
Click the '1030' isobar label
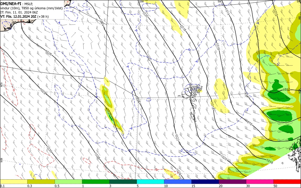click(49, 149)
